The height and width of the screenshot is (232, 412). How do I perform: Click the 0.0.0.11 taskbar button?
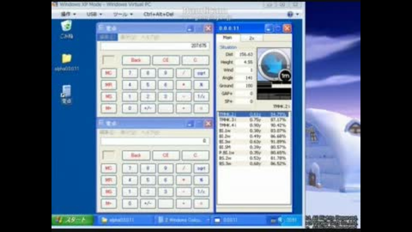pos(239,220)
